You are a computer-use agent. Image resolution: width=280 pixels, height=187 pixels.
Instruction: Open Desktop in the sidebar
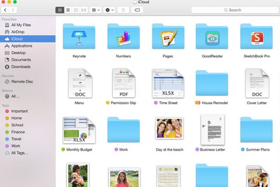[x=28, y=53]
